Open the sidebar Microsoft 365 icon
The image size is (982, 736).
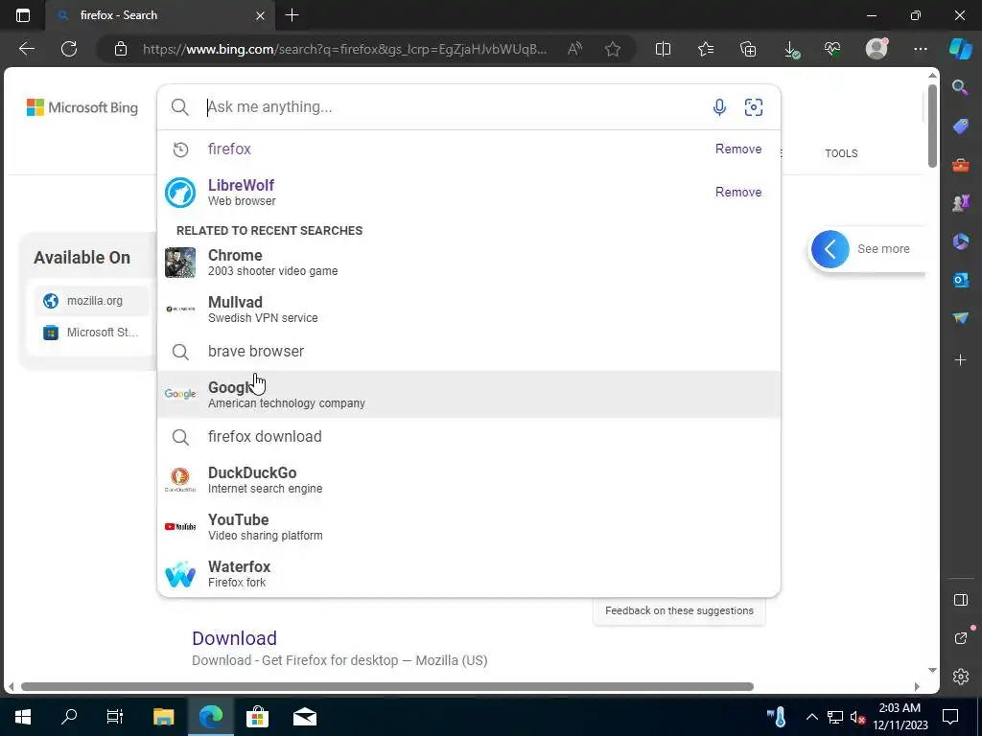960,241
